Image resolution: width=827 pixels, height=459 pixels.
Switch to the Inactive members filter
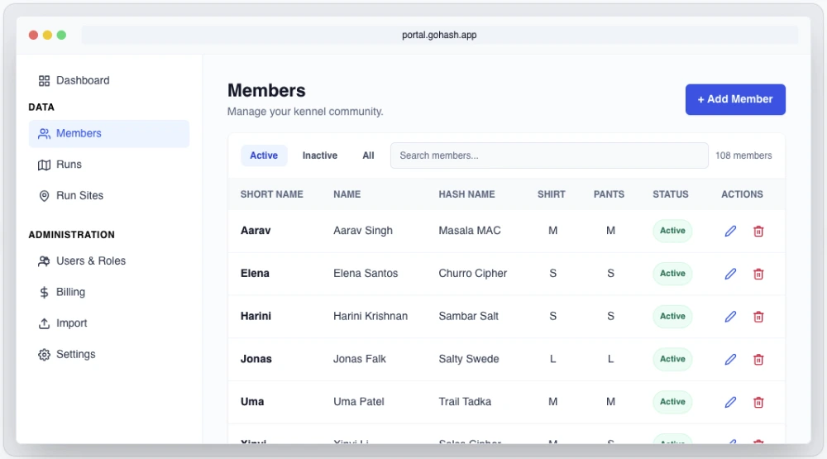[x=319, y=155]
